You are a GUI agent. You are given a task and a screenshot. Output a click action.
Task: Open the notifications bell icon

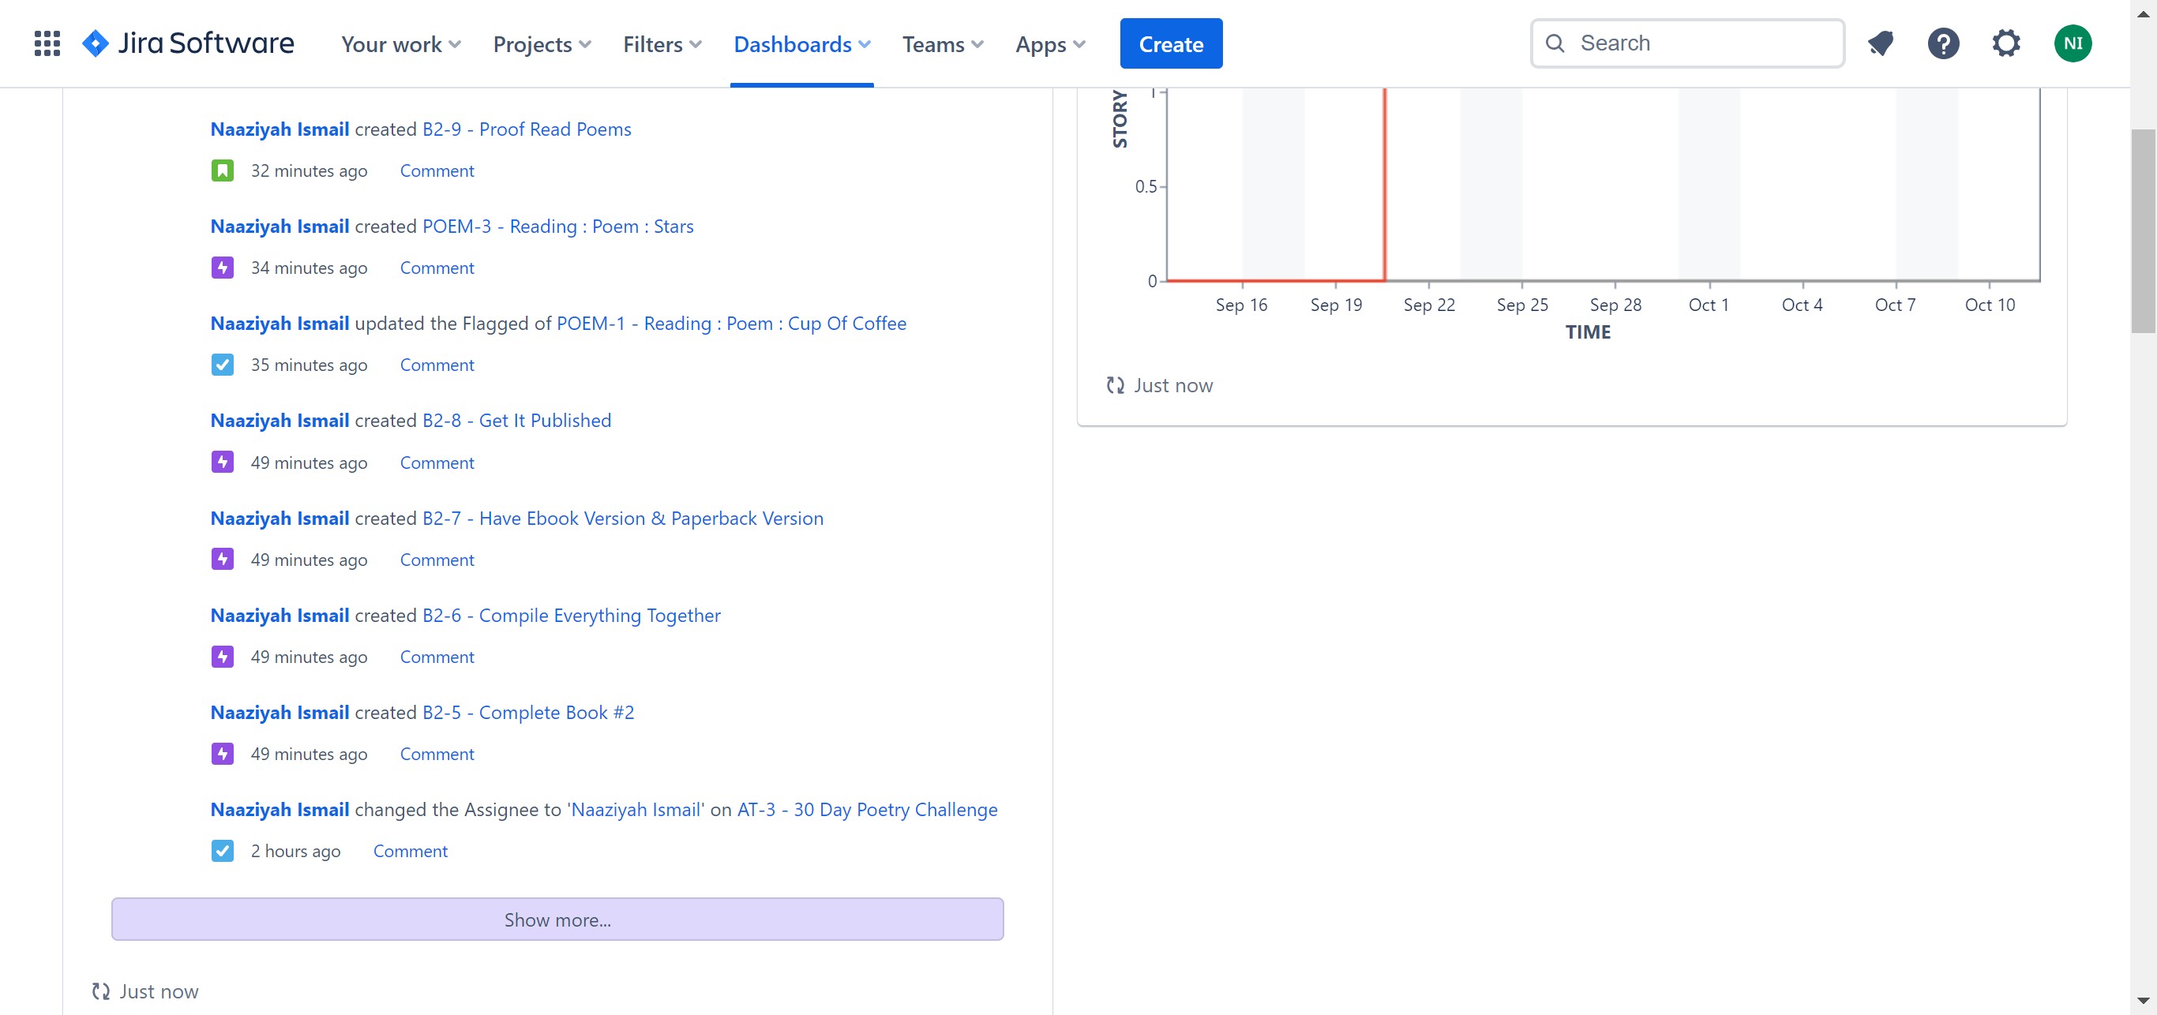[x=1881, y=43]
